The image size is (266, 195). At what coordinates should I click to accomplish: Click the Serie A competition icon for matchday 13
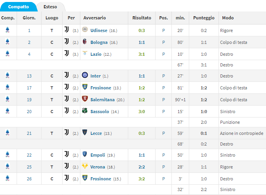click(8, 75)
